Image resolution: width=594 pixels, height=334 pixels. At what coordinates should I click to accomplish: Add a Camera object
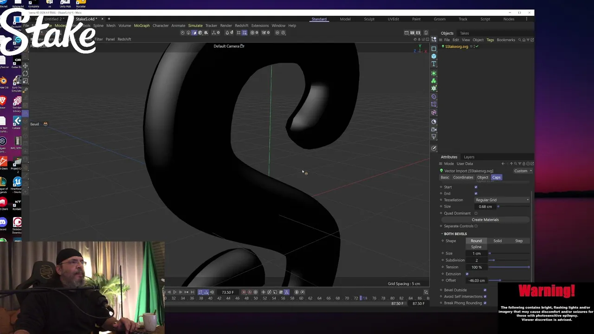click(x=434, y=129)
